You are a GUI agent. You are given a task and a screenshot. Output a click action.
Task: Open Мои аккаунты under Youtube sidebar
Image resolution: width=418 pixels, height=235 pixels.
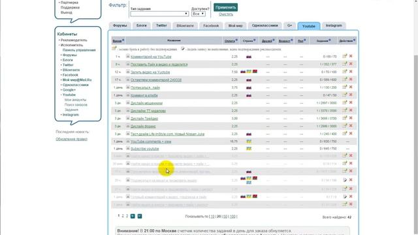pyautogui.click(x=76, y=100)
